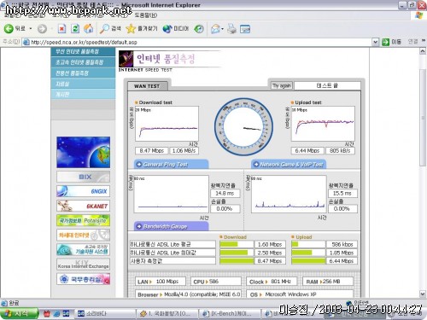Open the Media (미디어) globe button
The image size is (427, 320).
tap(176, 28)
